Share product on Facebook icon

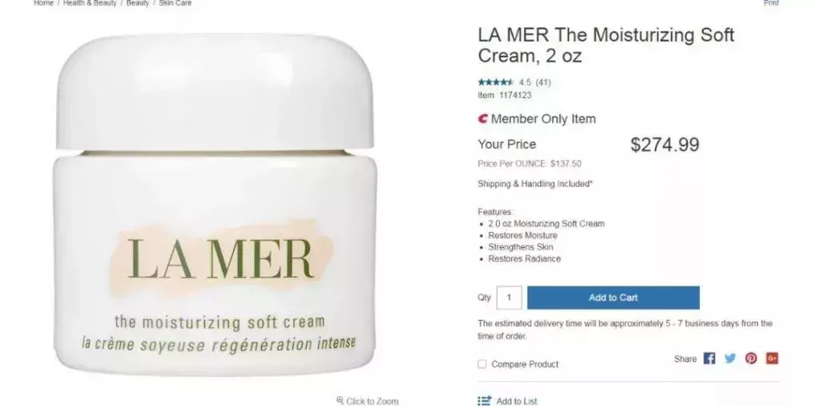(x=709, y=359)
